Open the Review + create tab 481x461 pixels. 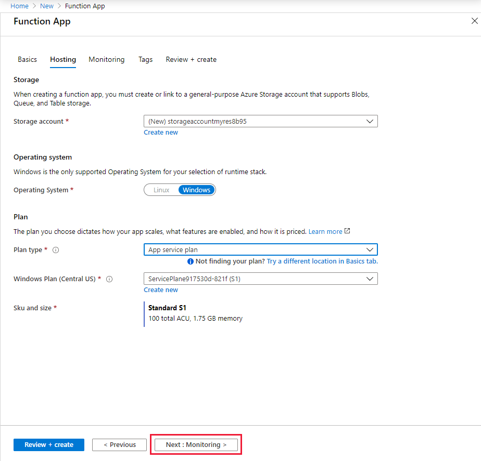click(191, 59)
